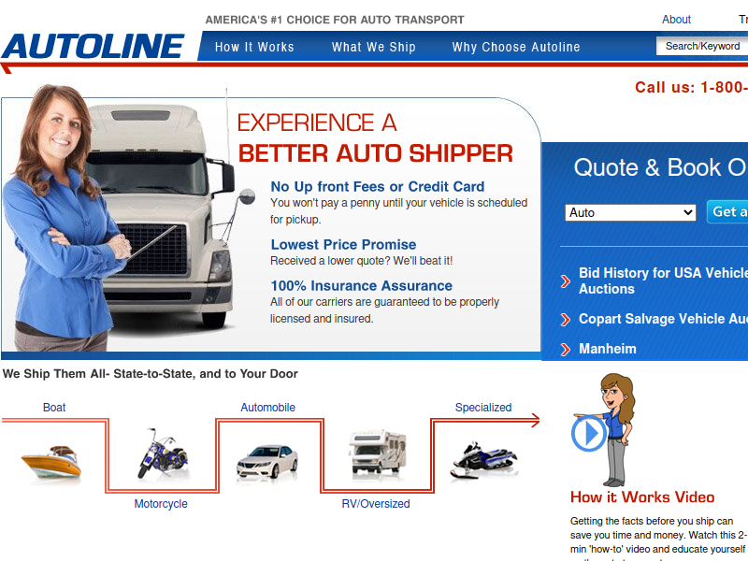Click the Get a quote button
Screen dimensions: 748x561
click(x=727, y=212)
